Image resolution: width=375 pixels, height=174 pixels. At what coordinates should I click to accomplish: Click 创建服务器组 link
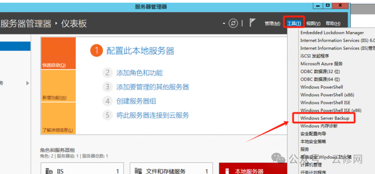[x=136, y=101]
